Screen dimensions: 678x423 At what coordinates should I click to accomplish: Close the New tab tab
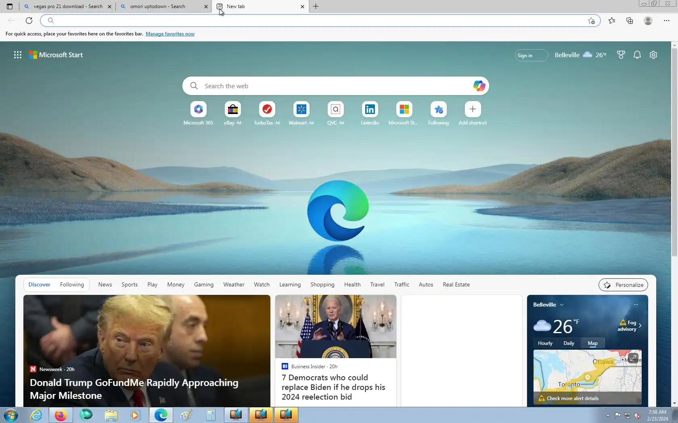pyautogui.click(x=302, y=6)
